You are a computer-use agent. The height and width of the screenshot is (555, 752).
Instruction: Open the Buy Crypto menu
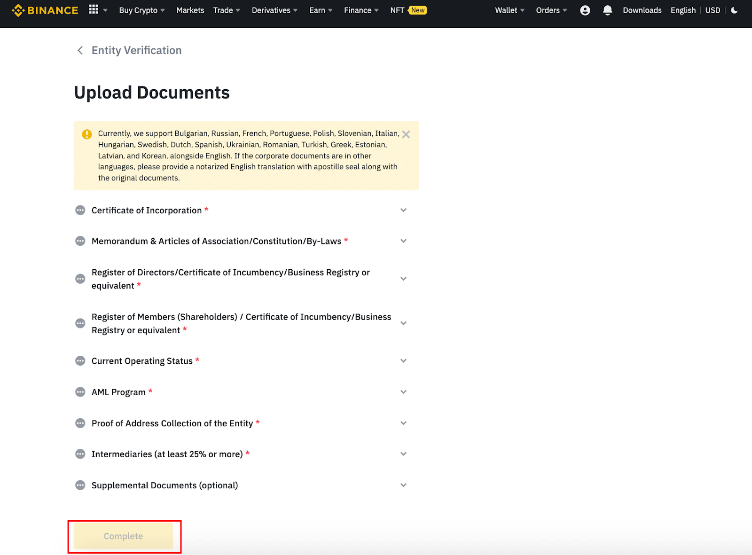click(x=141, y=10)
